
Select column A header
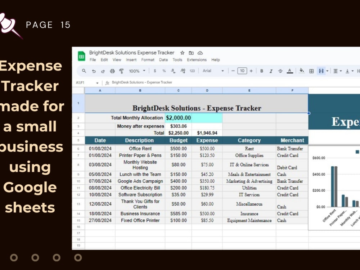(x=100, y=90)
